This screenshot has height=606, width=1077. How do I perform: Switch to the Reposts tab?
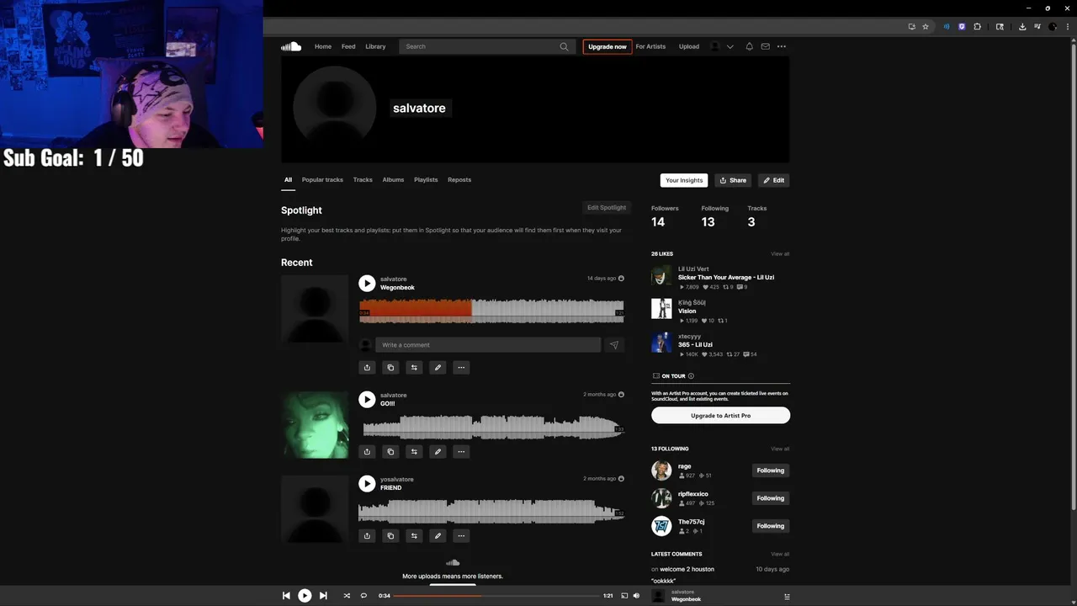[x=459, y=179]
